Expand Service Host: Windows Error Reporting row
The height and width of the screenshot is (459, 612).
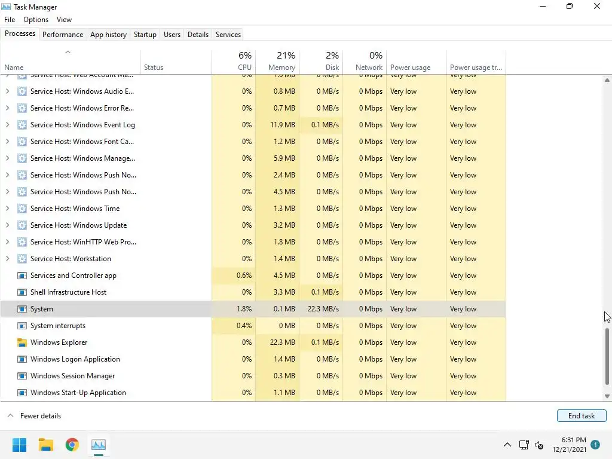(x=7, y=108)
